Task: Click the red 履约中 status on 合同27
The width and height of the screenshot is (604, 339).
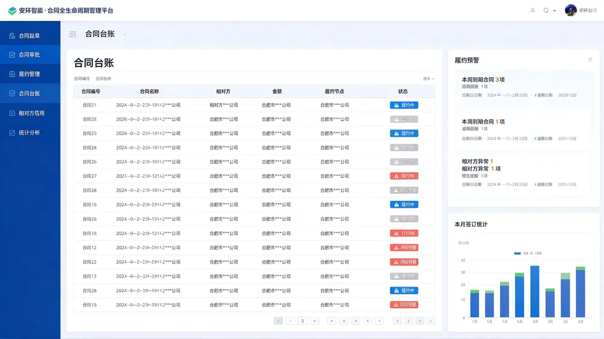Action: point(404,176)
